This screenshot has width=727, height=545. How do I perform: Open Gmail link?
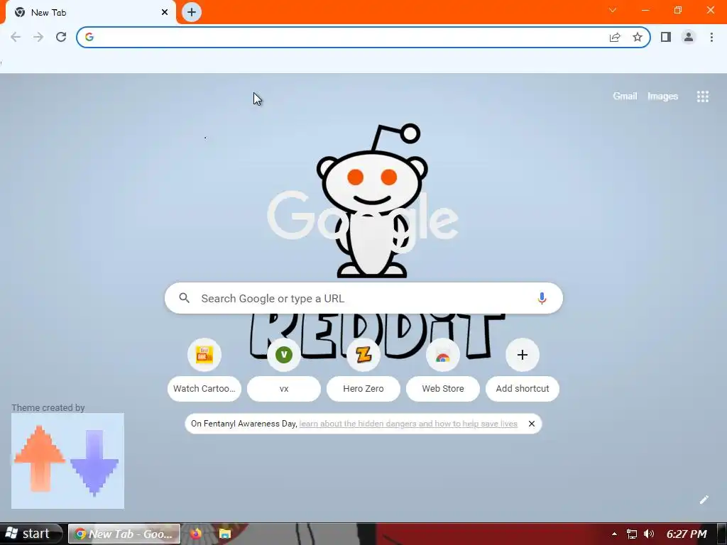coord(625,96)
